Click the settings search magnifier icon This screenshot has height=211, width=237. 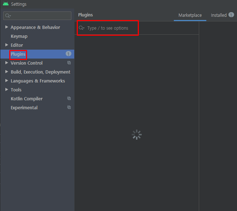[x=8, y=16]
